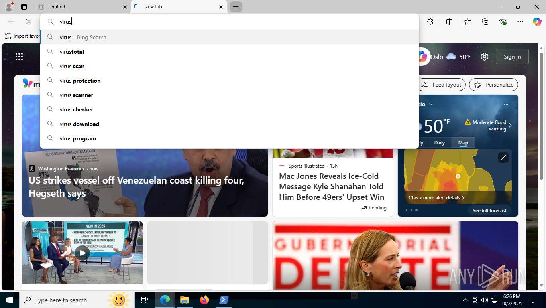Play the 'New in 2025' video
The image size is (546, 308).
coord(82,253)
